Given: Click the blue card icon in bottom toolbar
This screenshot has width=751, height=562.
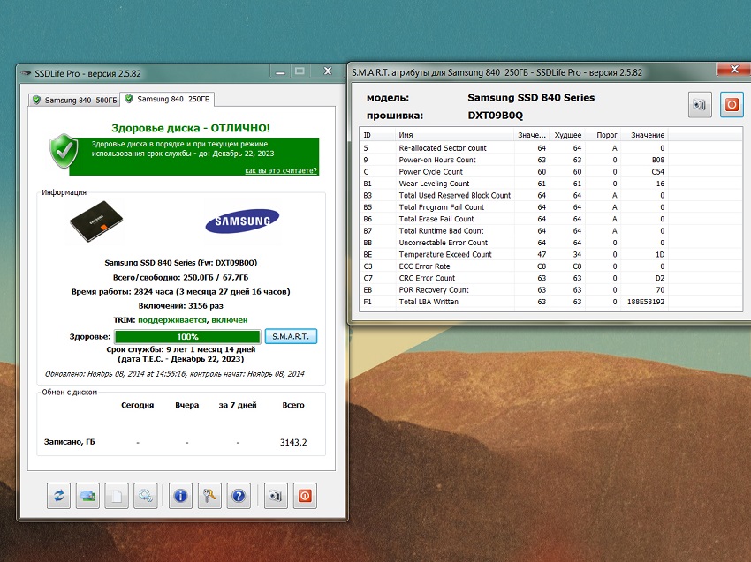Looking at the screenshot, I should click(88, 496).
